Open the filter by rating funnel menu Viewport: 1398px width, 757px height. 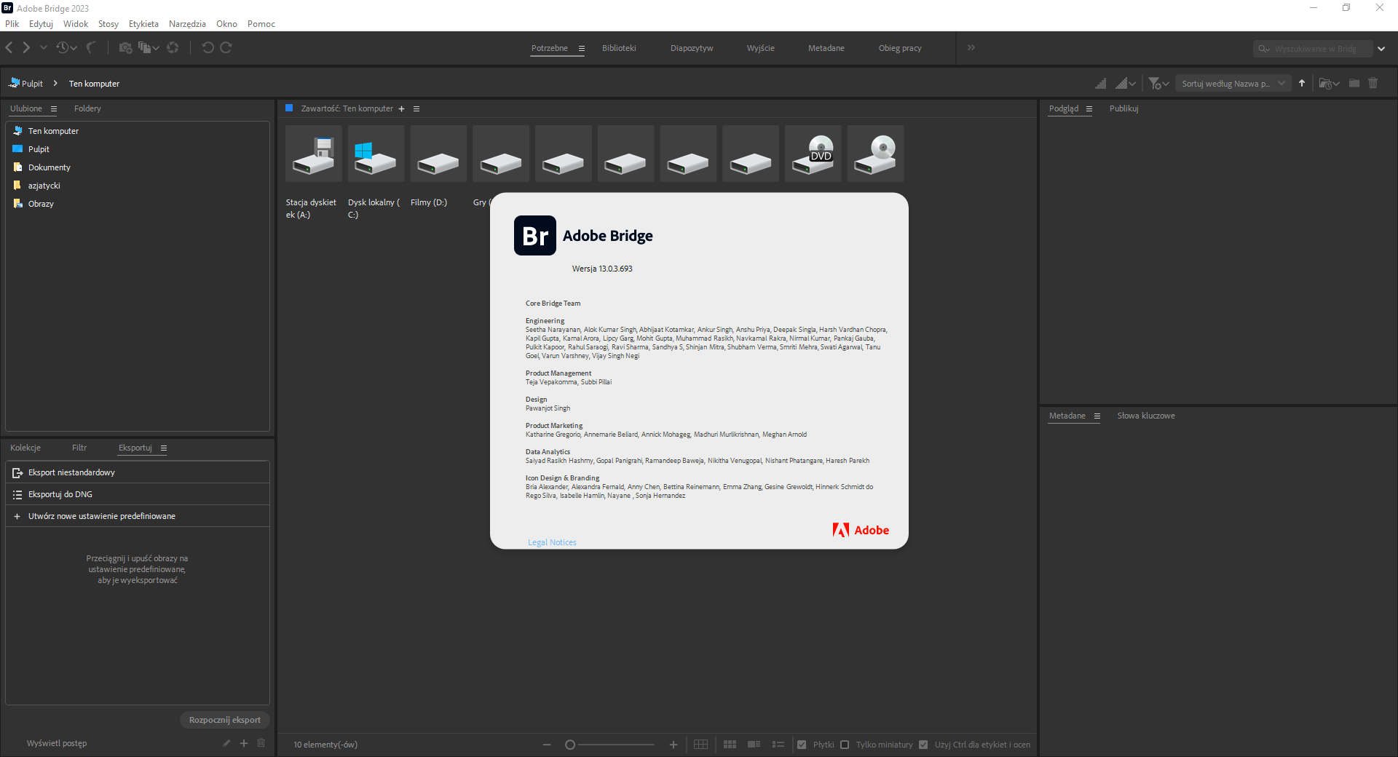click(1158, 84)
